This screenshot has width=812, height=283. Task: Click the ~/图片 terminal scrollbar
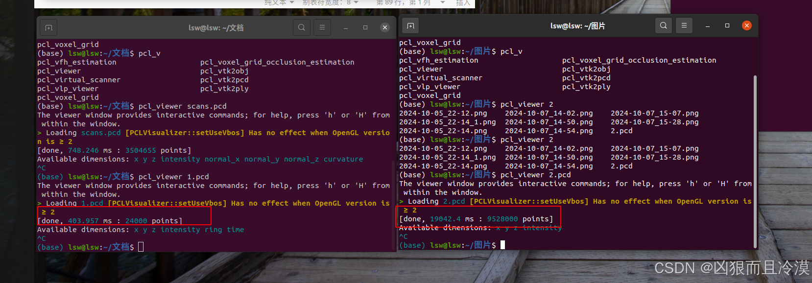(x=755, y=162)
